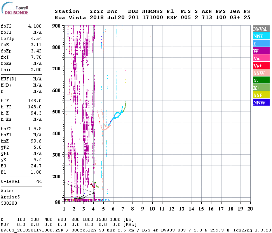
Task: Select the NoVal gray legend swatch
Action: [x=261, y=29]
